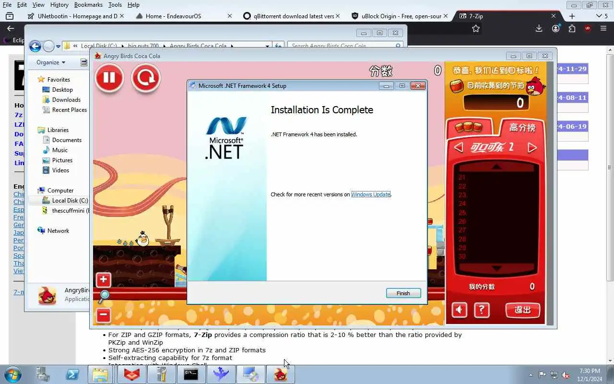Open the Firefox hamburger application menu
Image resolution: width=614 pixels, height=384 pixels.
click(x=603, y=29)
